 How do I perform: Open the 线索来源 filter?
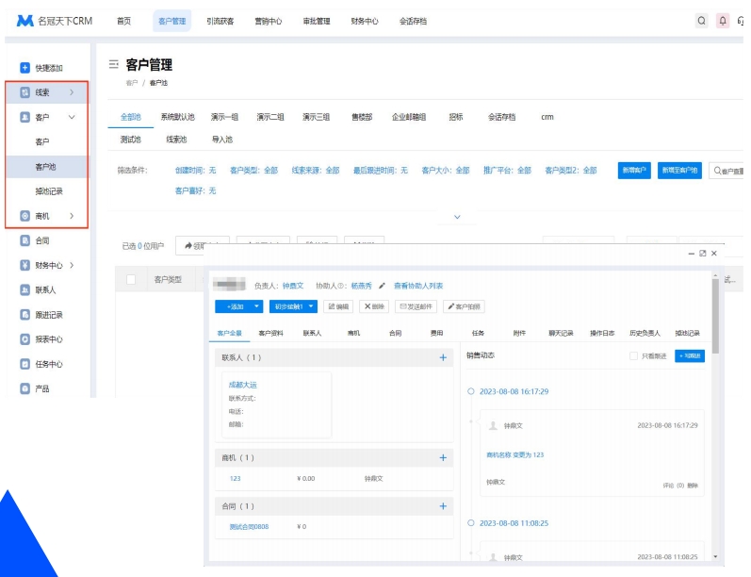(x=316, y=170)
